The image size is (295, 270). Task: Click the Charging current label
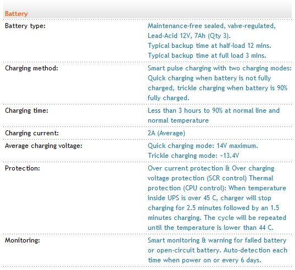[x=32, y=133]
